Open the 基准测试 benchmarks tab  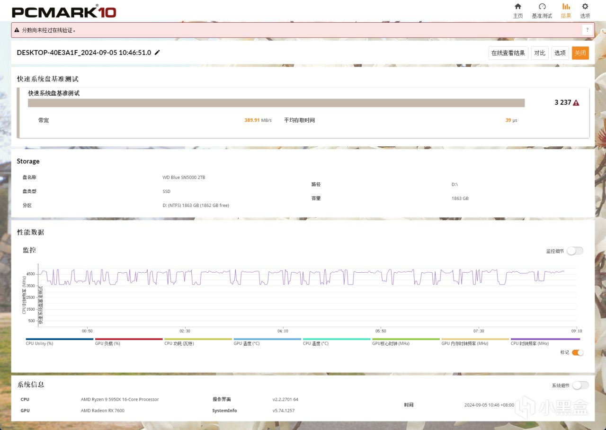542,10
